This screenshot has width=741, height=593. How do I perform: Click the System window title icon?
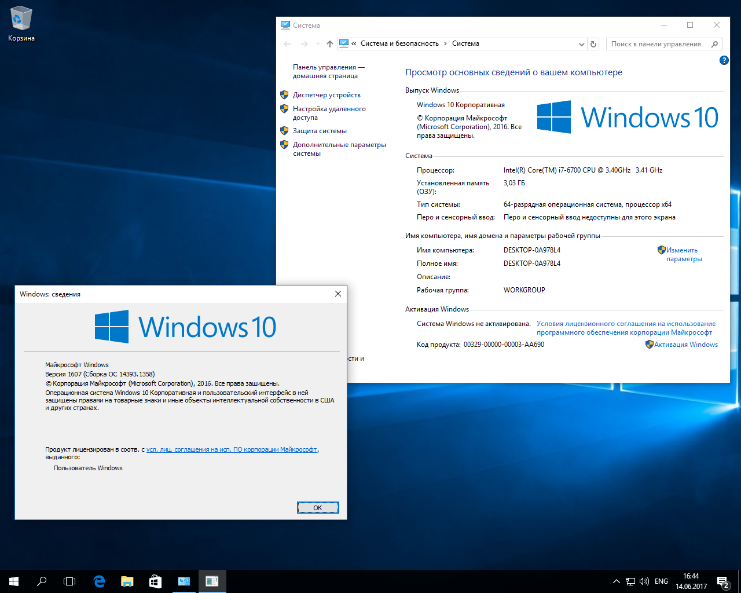(x=285, y=25)
